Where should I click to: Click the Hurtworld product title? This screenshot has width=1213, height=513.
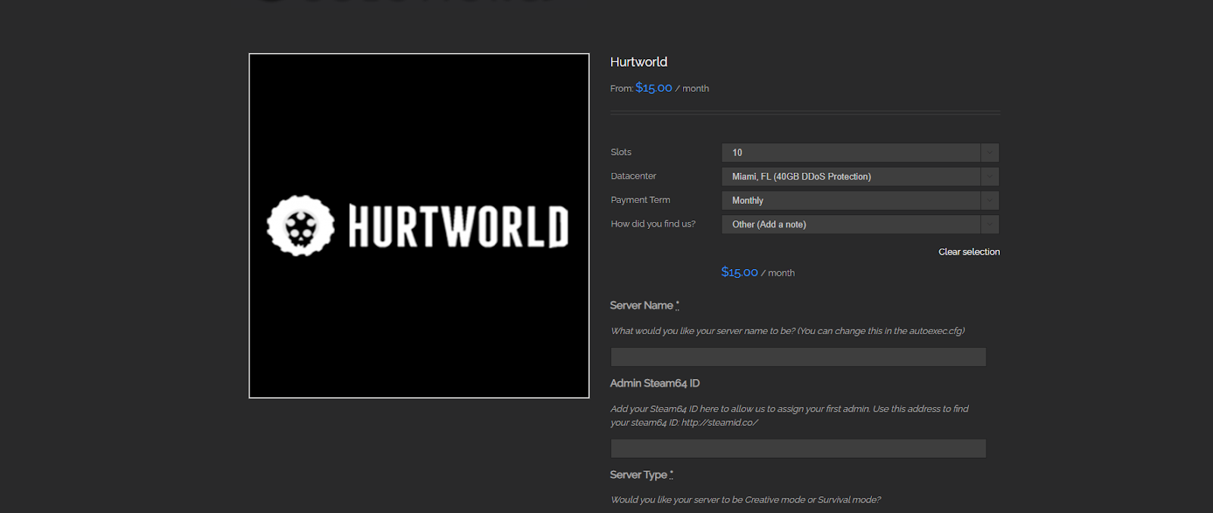(639, 62)
